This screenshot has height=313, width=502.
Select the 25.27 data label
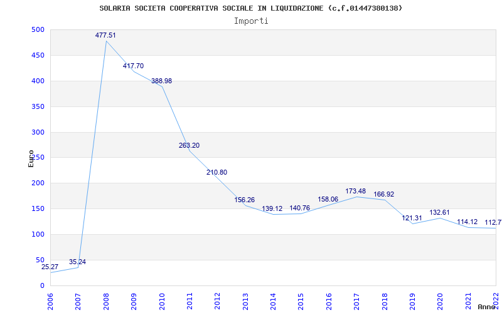click(50, 267)
